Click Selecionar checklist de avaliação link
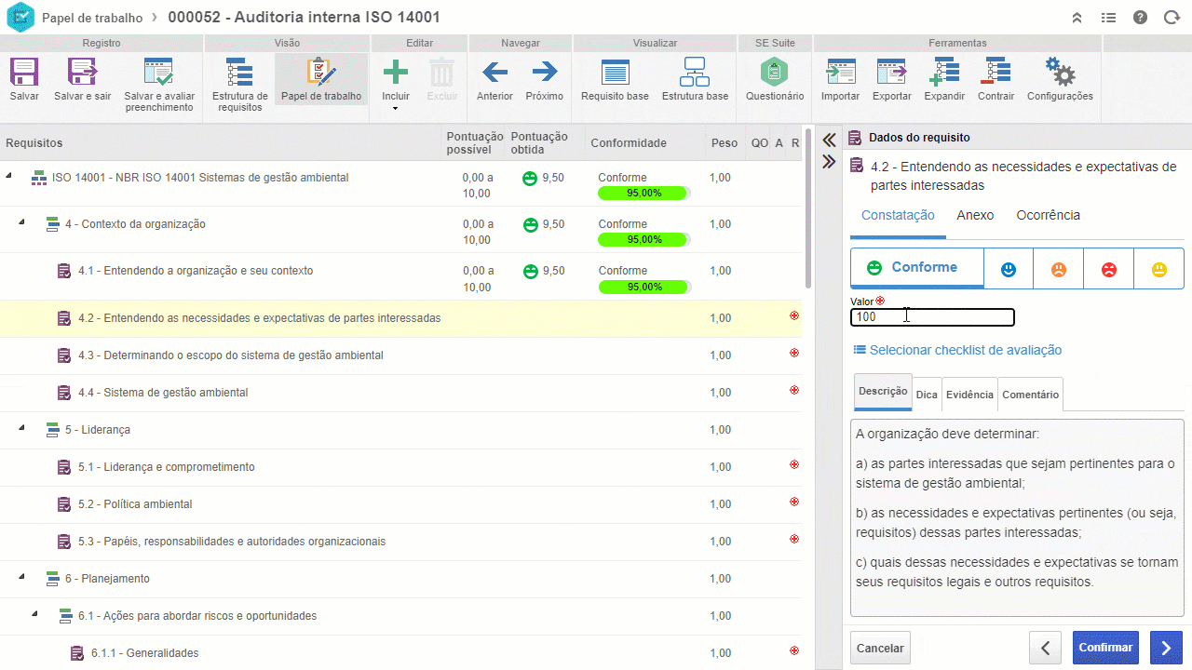The image size is (1192, 670). [x=957, y=351]
